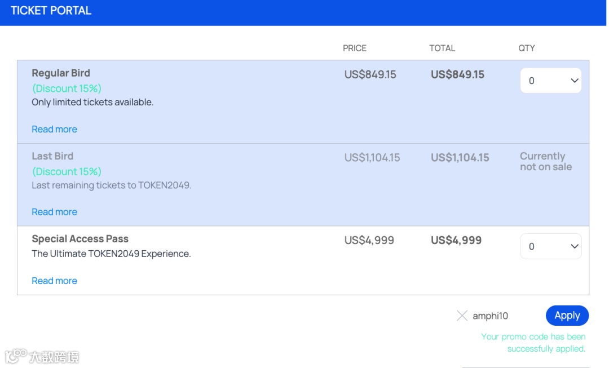
Task: Open Read more under Last Bird
Action: tap(54, 212)
